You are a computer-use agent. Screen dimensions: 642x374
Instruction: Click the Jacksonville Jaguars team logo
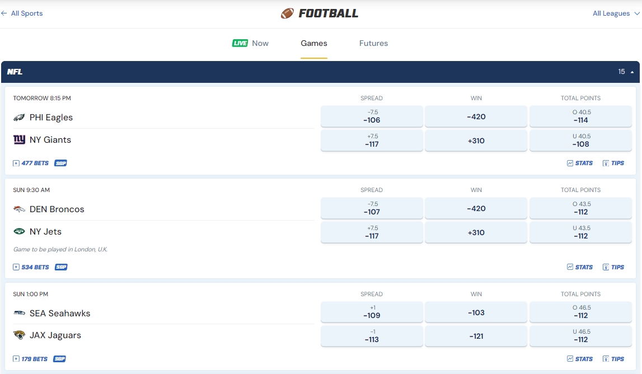[19, 335]
